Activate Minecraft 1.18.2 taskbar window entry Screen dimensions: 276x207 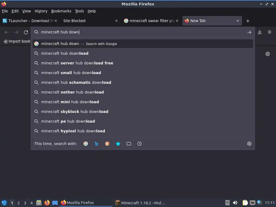(140, 203)
